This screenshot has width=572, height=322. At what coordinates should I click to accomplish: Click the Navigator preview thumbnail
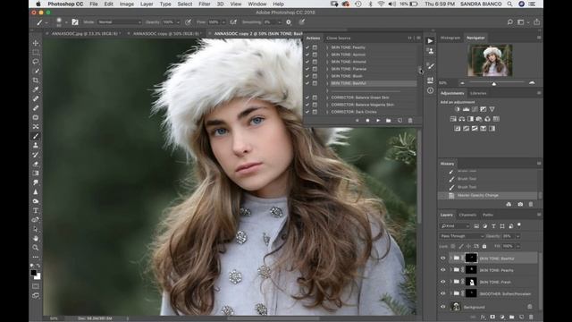(490, 61)
